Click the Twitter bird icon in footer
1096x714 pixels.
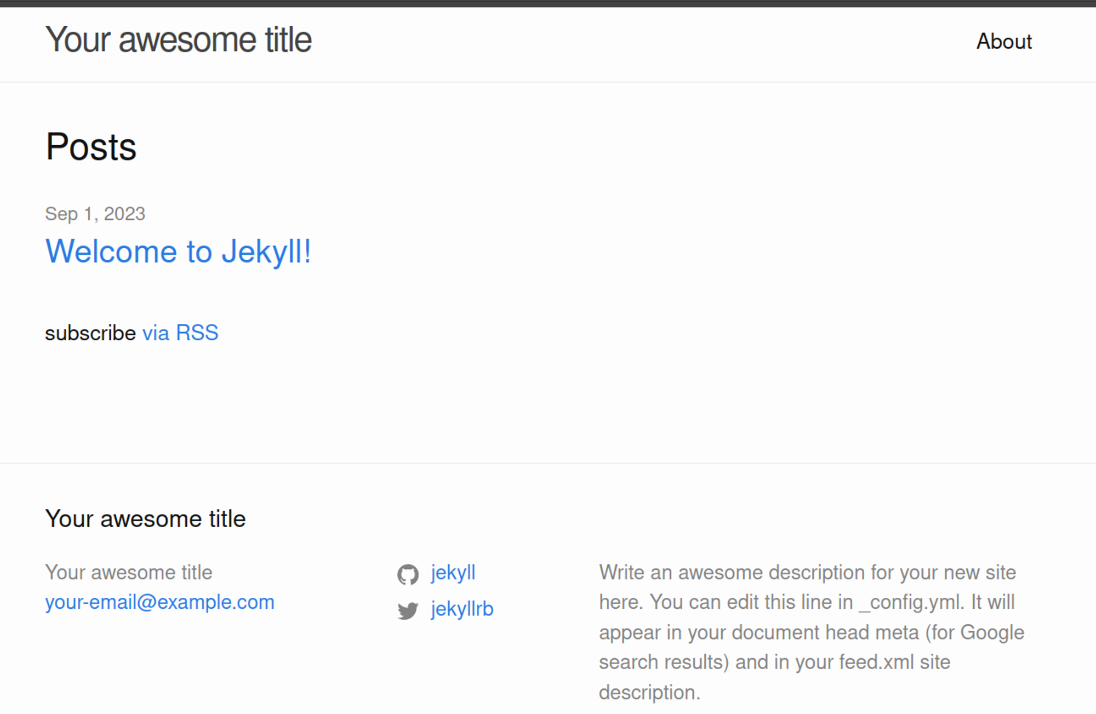tap(408, 610)
